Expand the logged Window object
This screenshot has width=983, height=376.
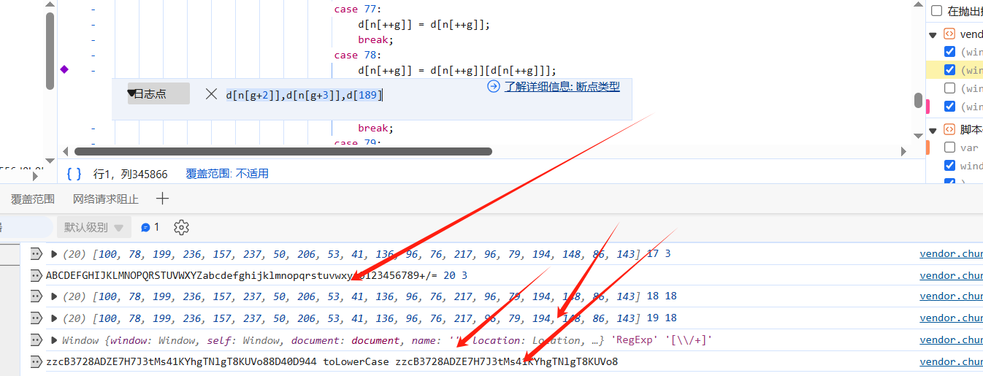53,339
